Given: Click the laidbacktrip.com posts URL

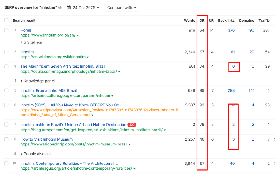Looking at the screenshot, I should tap(74, 144).
